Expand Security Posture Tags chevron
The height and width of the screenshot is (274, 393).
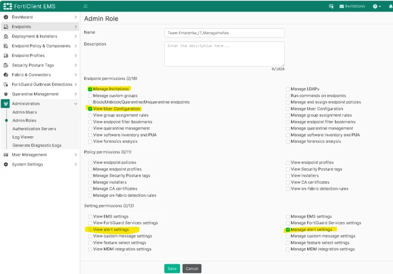click(x=76, y=65)
